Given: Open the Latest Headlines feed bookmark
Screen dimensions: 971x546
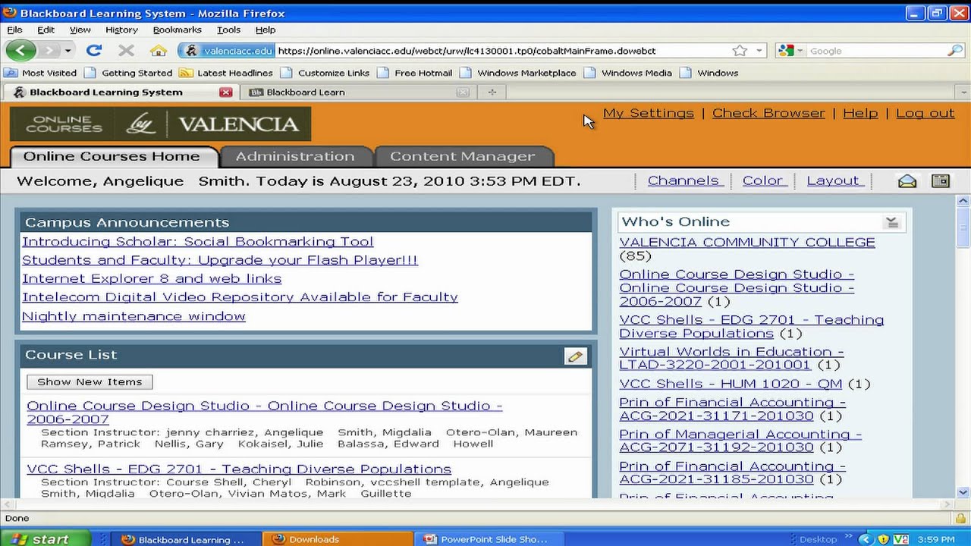Looking at the screenshot, I should [x=226, y=73].
